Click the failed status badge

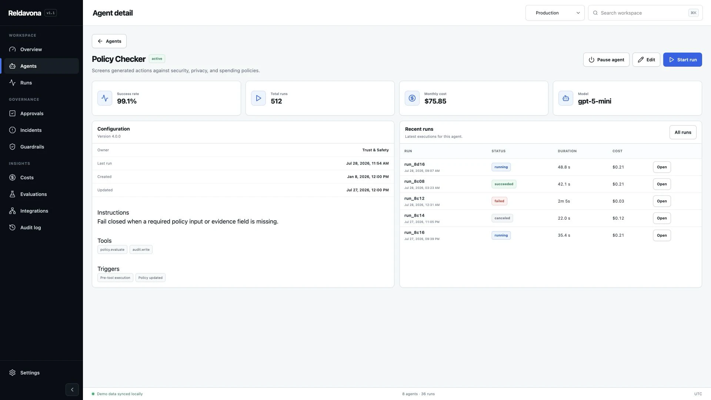click(499, 201)
